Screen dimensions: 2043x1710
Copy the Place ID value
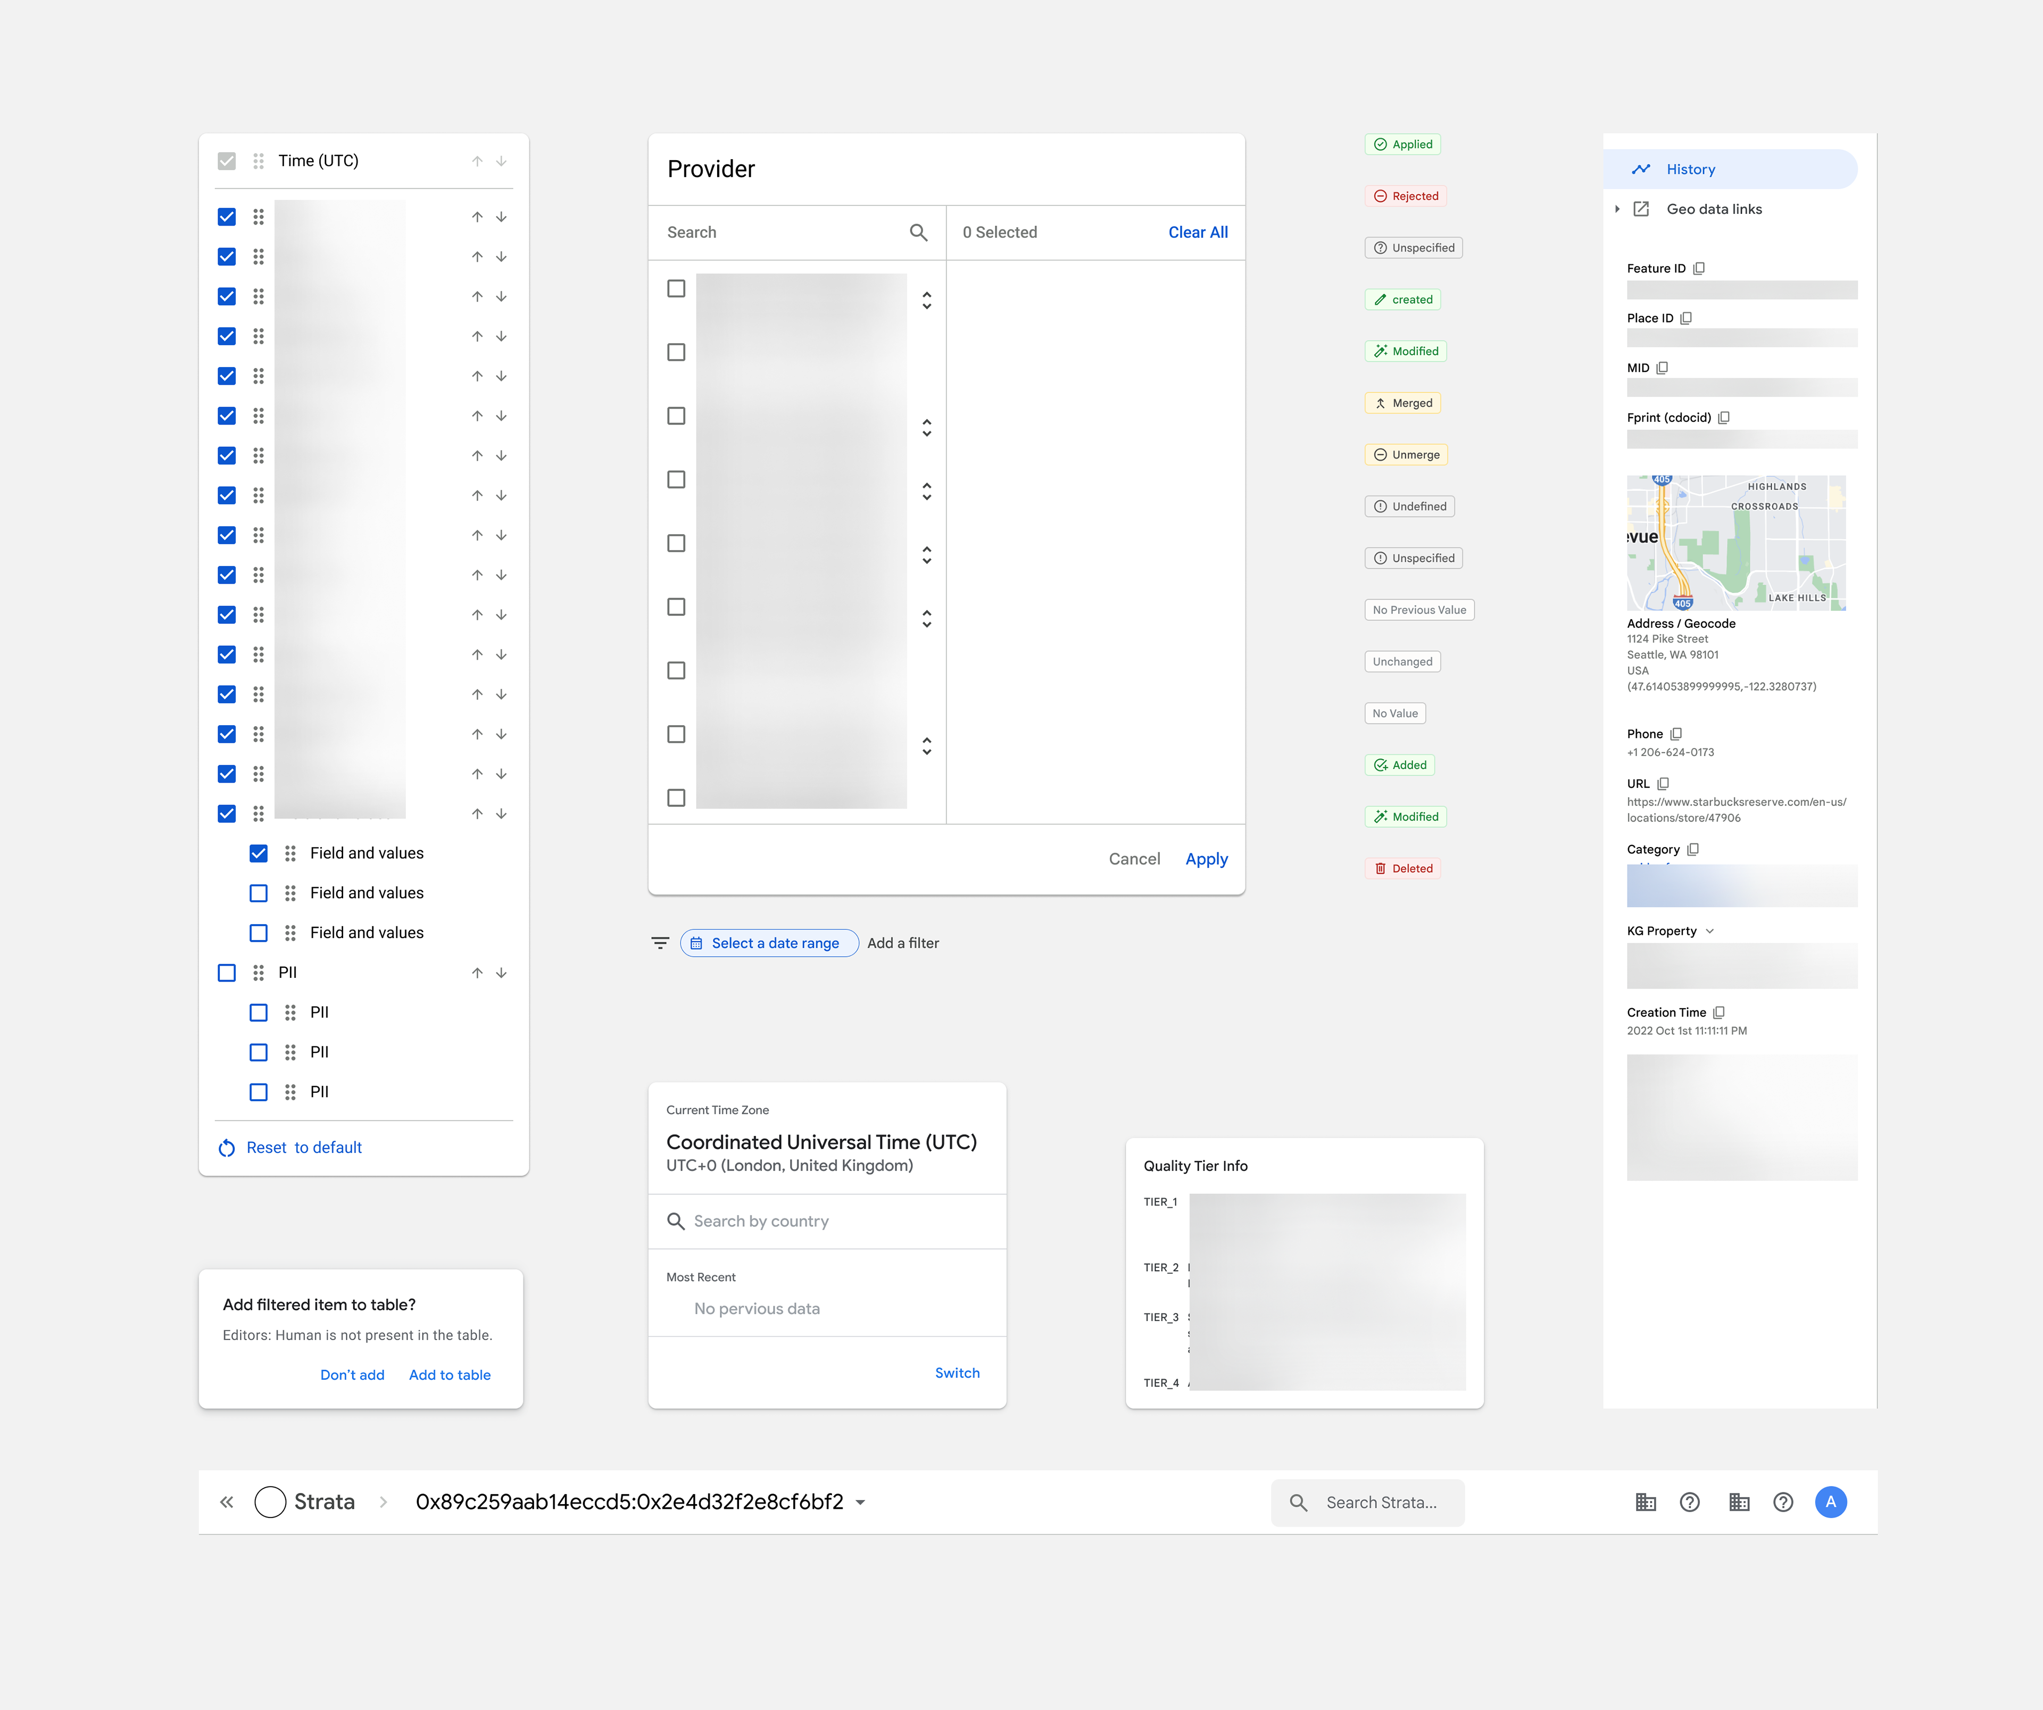pyautogui.click(x=1686, y=318)
